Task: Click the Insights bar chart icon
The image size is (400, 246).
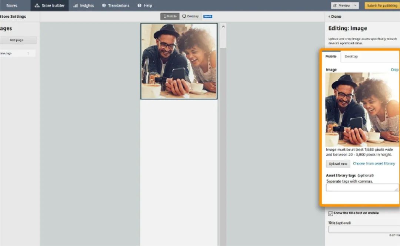Action: coord(76,6)
